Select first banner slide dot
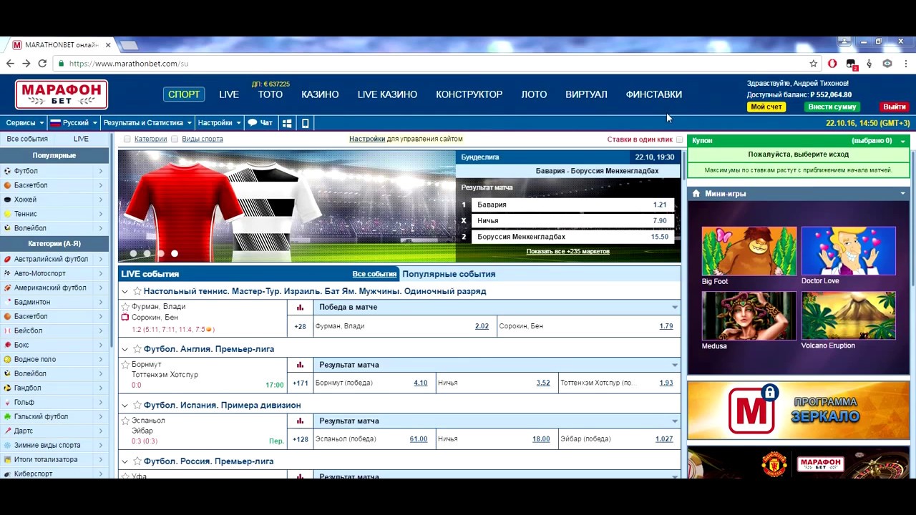The image size is (916, 515). [x=133, y=253]
